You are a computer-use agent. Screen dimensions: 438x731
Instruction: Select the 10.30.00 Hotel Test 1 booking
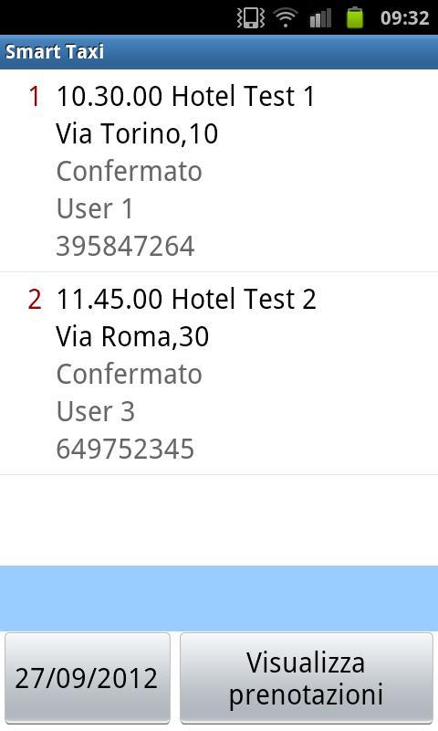[219, 171]
